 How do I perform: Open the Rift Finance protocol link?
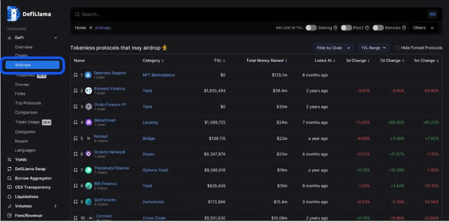point(105,183)
